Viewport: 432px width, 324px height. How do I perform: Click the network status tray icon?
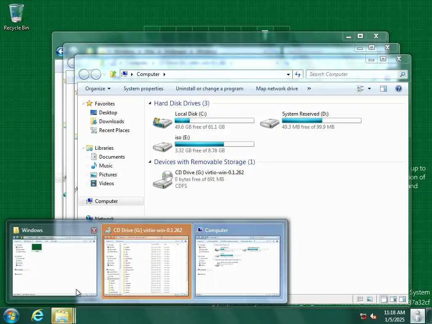coord(363,316)
